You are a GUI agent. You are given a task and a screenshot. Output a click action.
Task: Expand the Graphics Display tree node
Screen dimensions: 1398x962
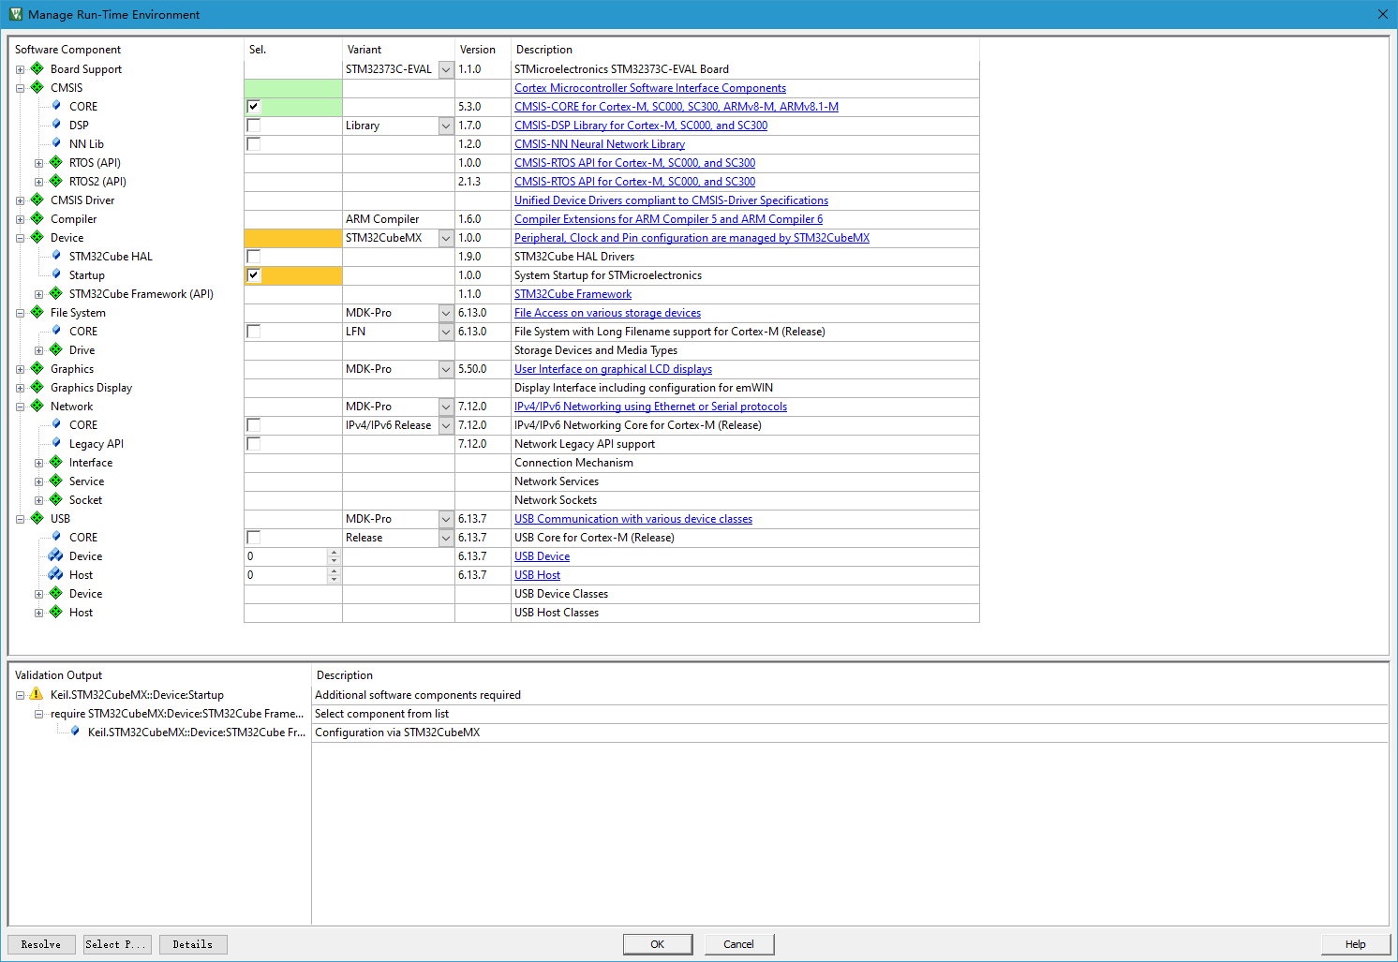[x=20, y=388]
